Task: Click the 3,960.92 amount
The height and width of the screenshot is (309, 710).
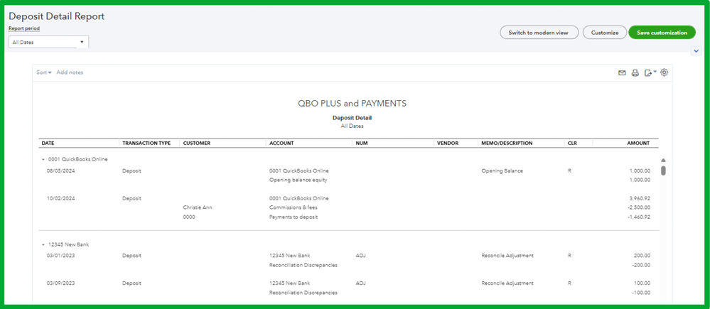Action: click(x=640, y=198)
